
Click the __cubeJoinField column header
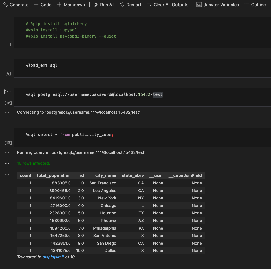tap(185, 175)
